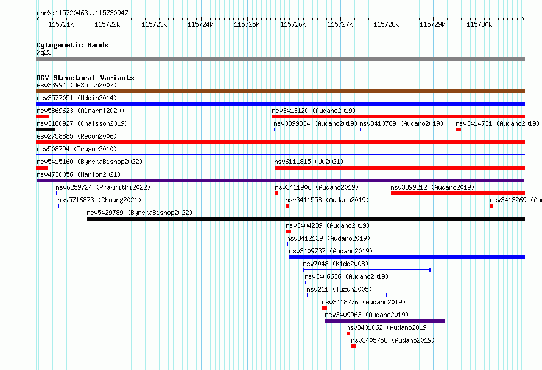Click the Xq23 cytogenetic band bar

280,59
